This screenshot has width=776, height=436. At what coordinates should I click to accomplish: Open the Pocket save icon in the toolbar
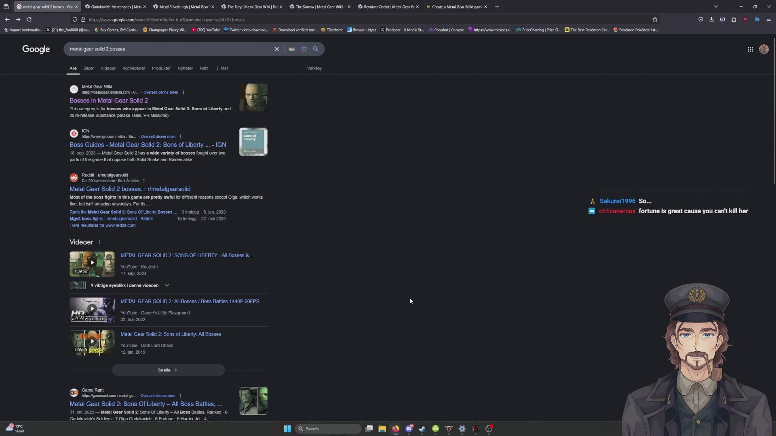point(700,19)
